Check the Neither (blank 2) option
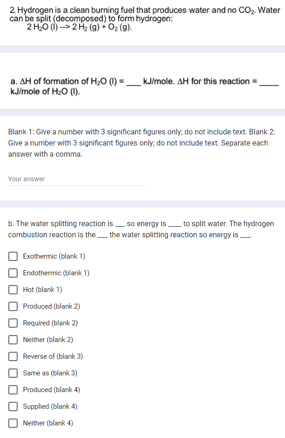285x438 pixels. point(13,339)
